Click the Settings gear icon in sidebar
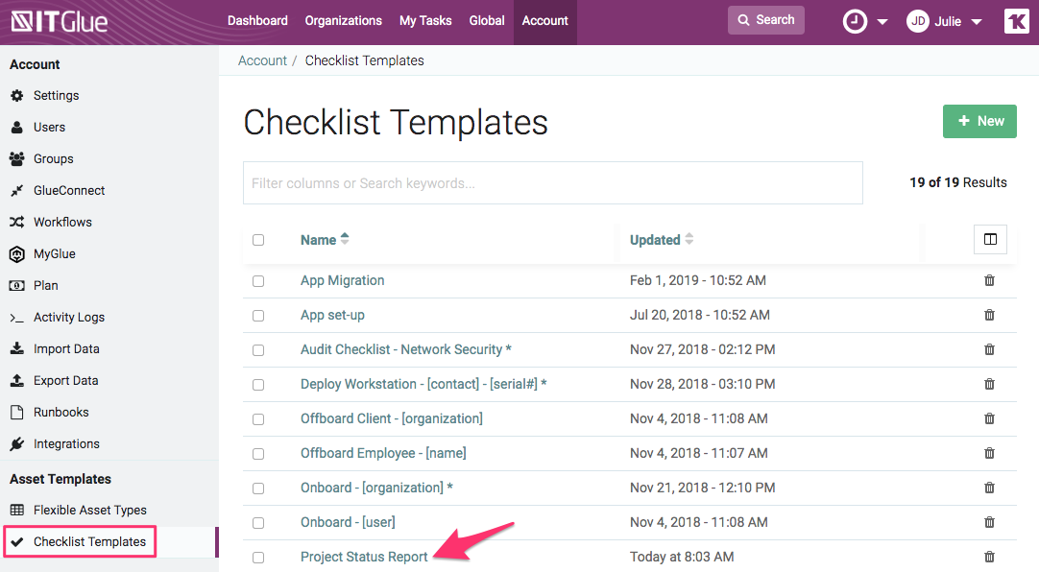The image size is (1039, 572). coord(16,96)
